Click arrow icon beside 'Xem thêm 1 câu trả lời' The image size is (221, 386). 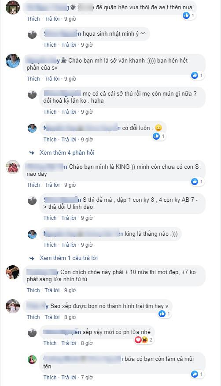32,258
